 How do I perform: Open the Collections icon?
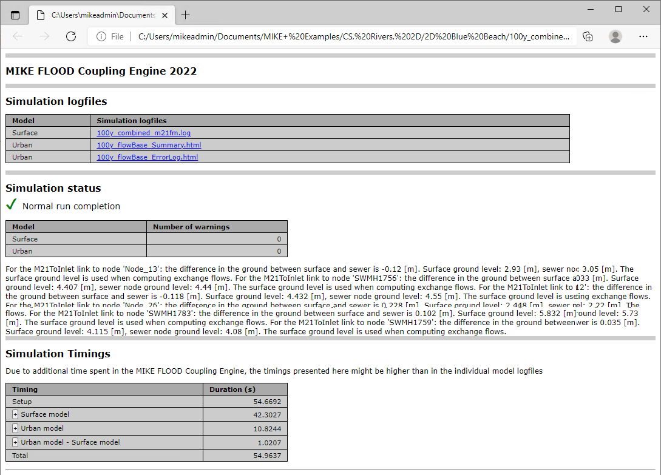pos(588,36)
